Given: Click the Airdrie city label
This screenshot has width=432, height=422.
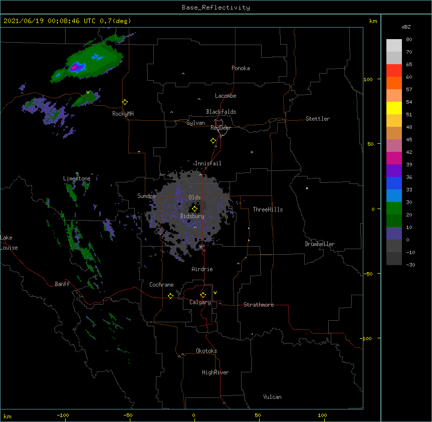Looking at the screenshot, I should pos(202,269).
